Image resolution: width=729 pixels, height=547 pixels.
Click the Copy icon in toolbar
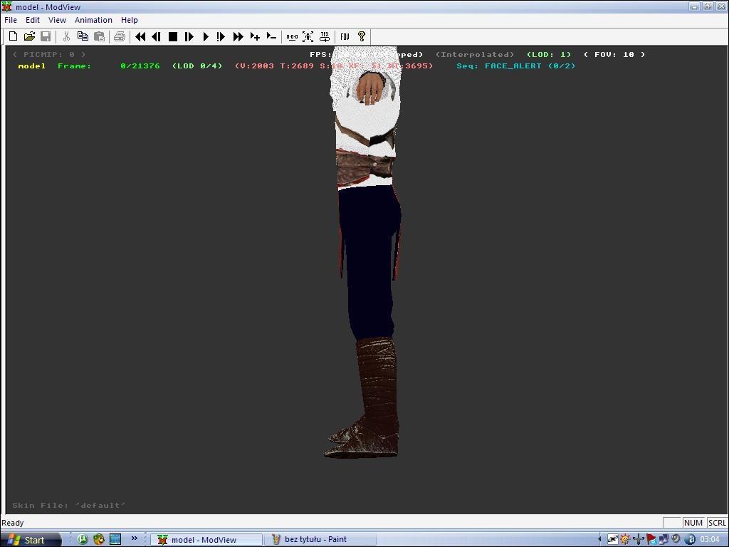[x=83, y=36]
